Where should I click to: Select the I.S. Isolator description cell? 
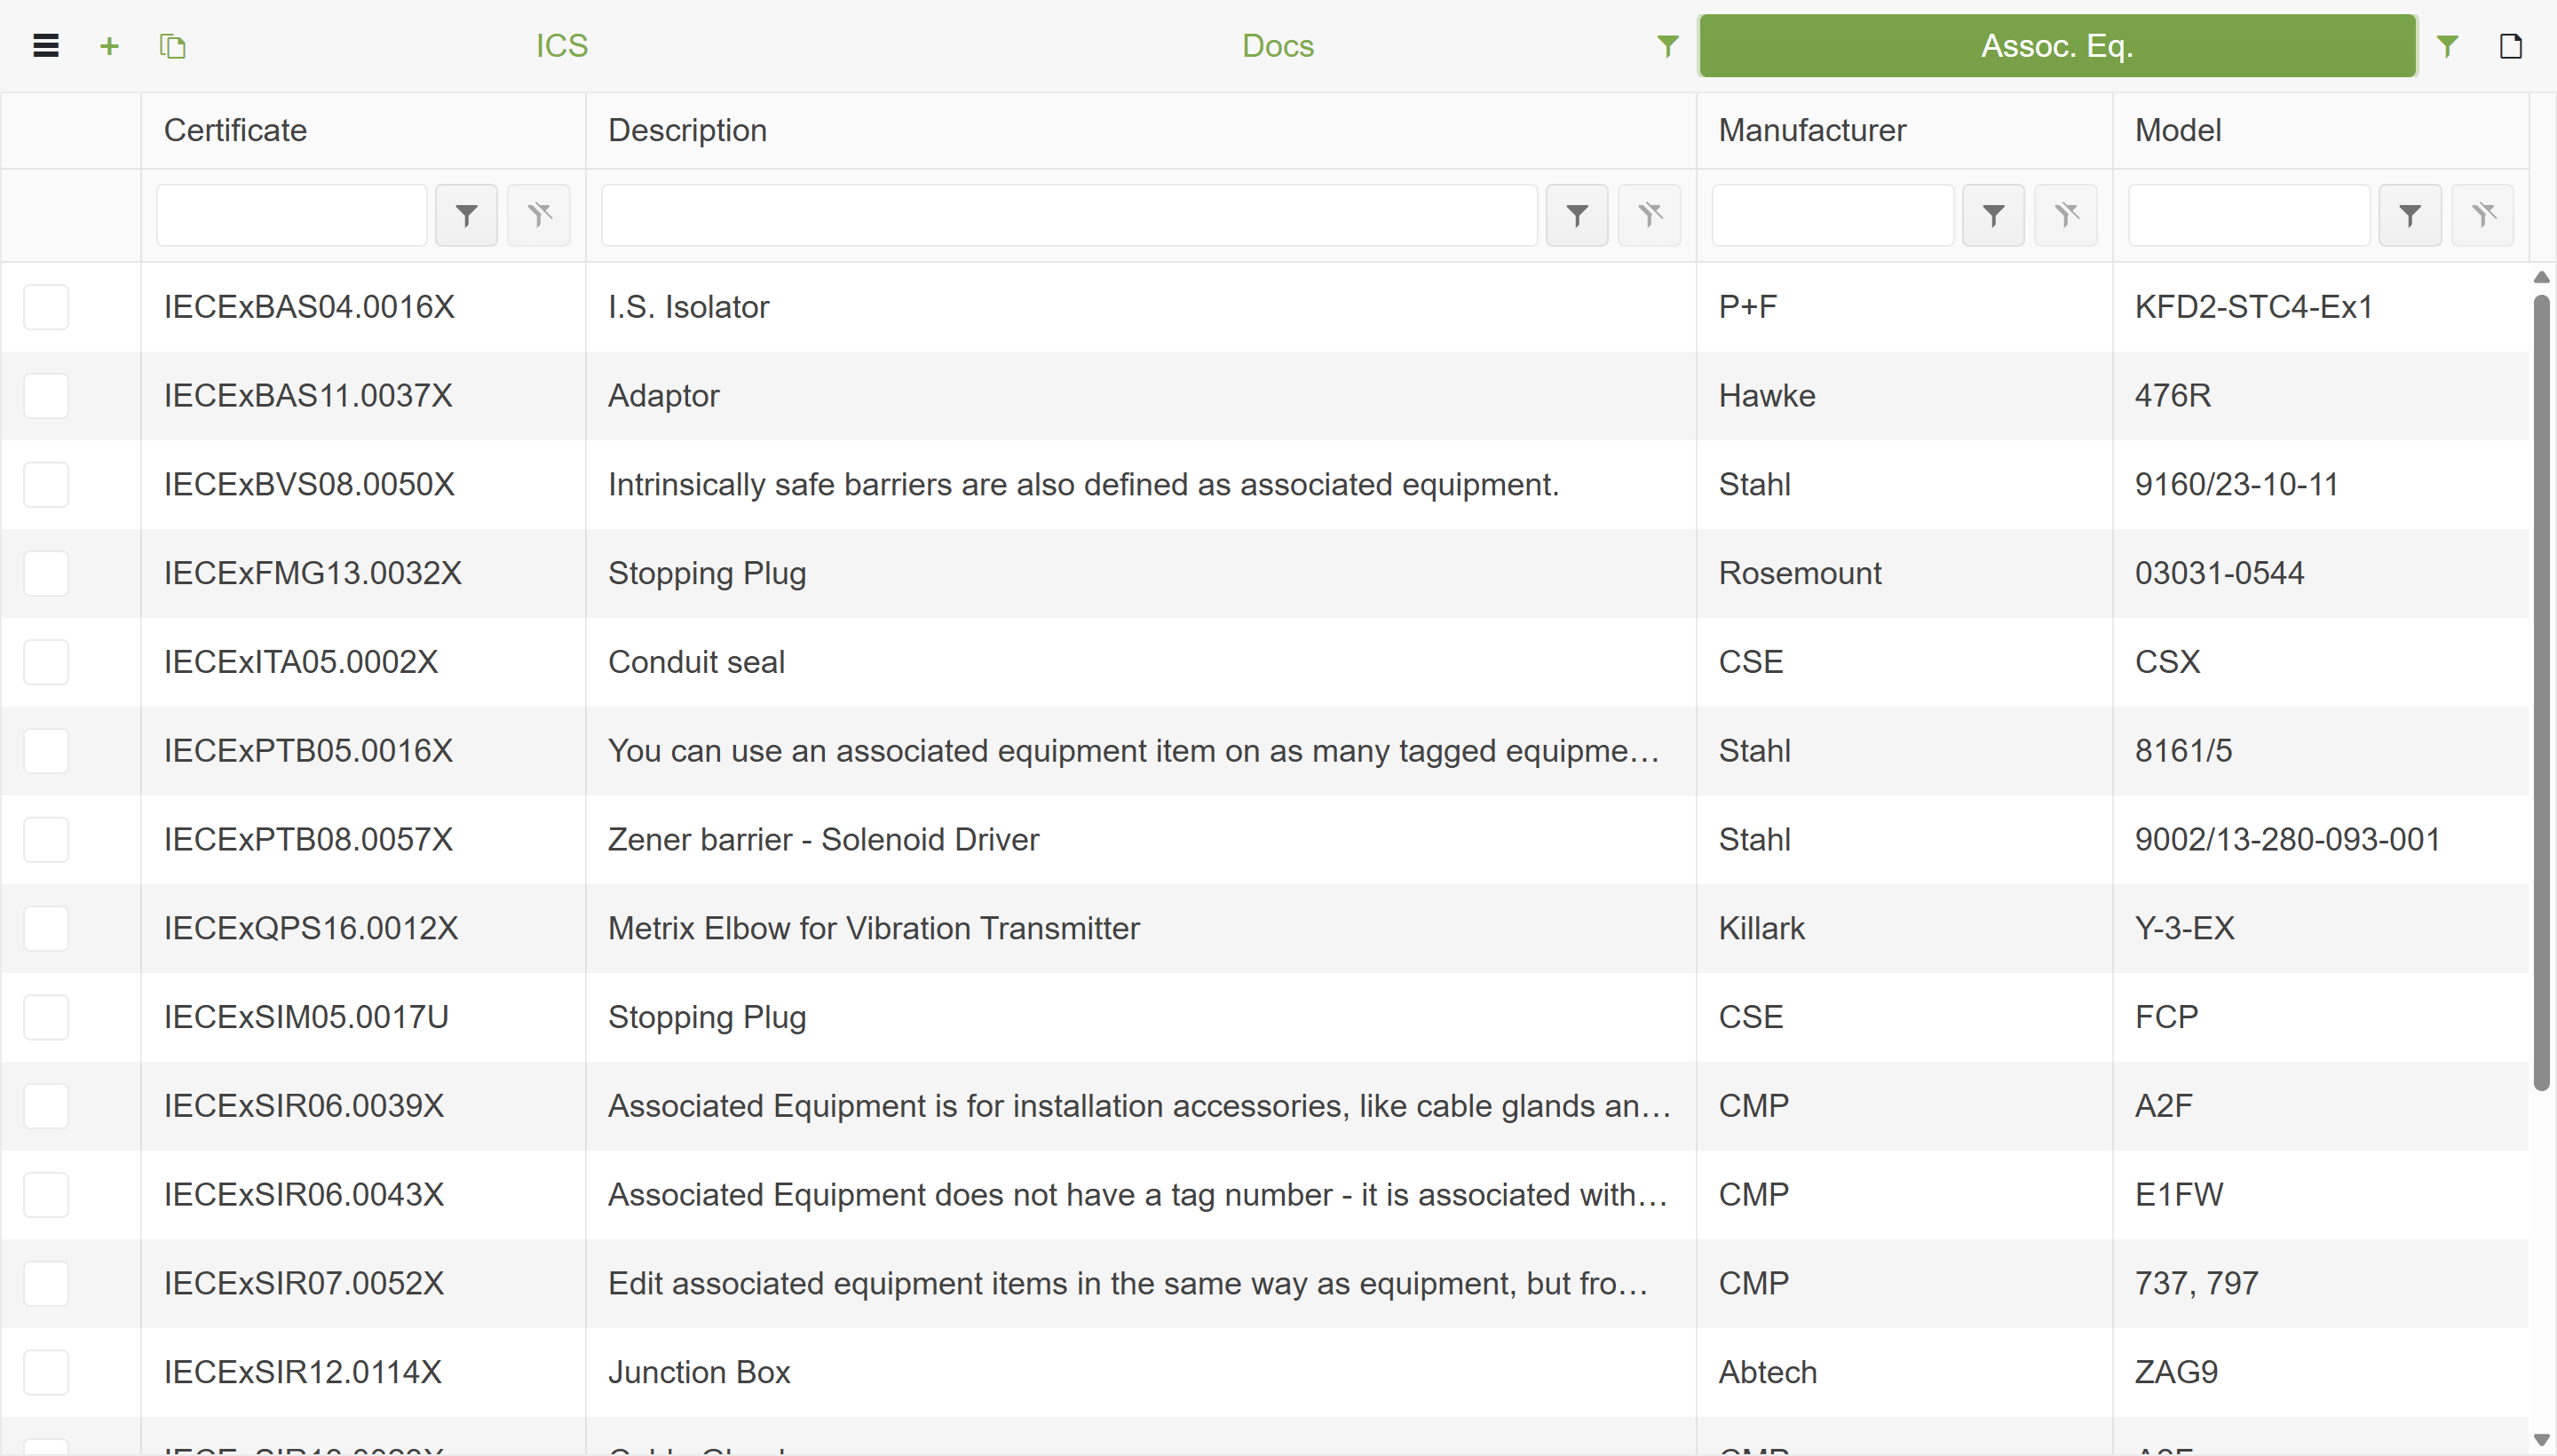1141,307
